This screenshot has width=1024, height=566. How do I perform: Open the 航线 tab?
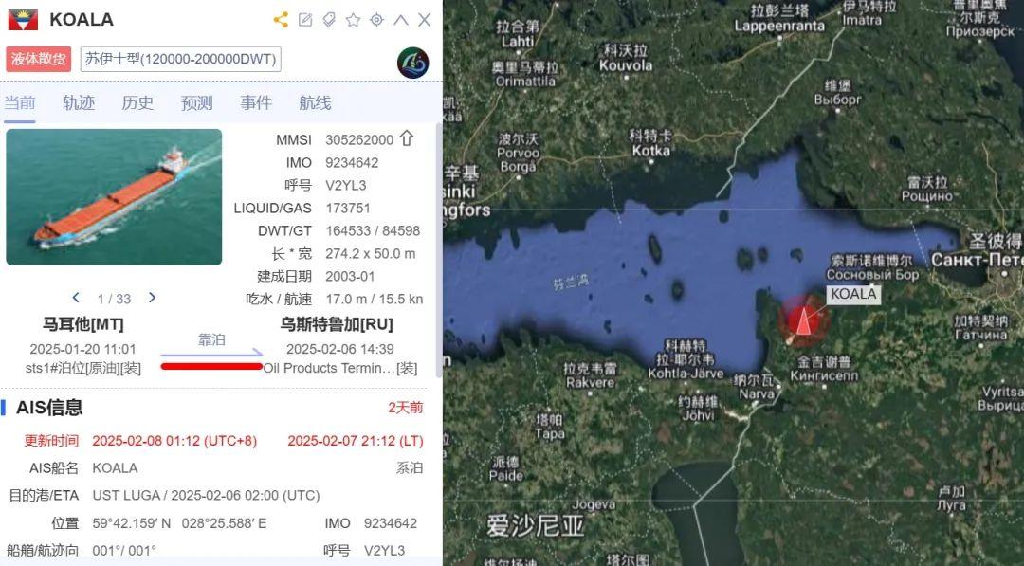click(315, 102)
